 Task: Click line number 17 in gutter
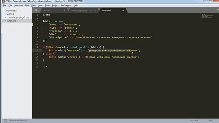[37, 67]
